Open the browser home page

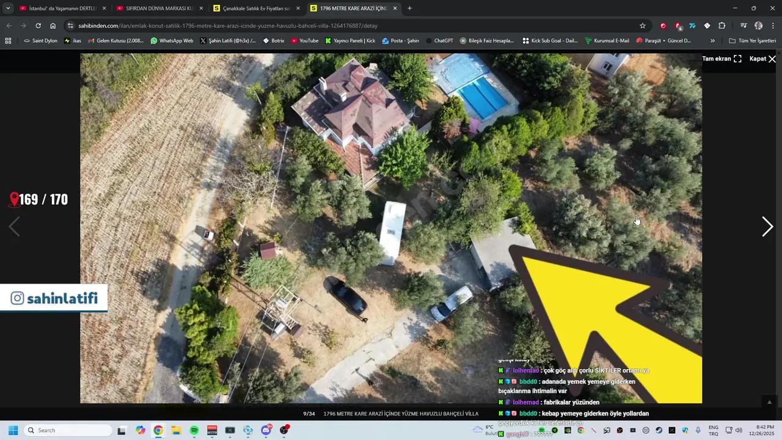coord(53,26)
